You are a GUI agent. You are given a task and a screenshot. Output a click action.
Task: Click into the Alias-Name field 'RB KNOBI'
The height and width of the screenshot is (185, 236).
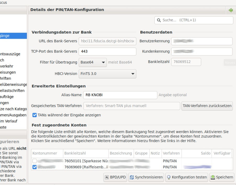point(120,95)
